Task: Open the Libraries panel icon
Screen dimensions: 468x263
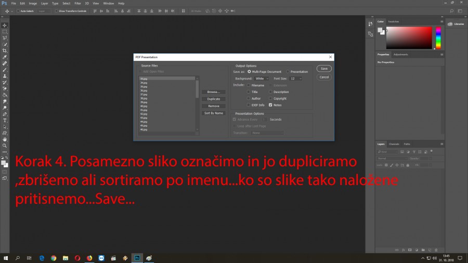Action: pyautogui.click(x=457, y=24)
